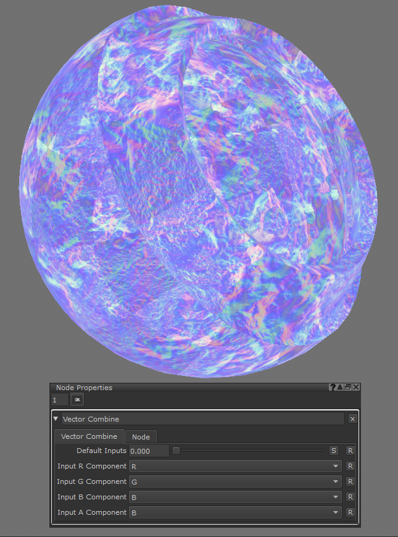Remove the Vector Combine node properties section
398x537 pixels.
coord(352,418)
